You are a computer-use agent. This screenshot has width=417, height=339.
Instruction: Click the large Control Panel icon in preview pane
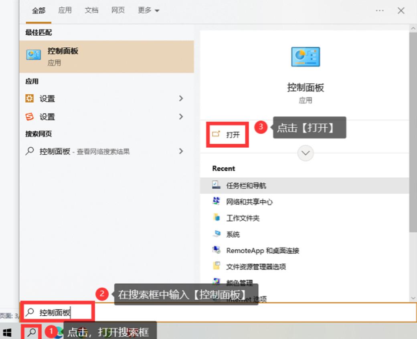click(x=305, y=57)
